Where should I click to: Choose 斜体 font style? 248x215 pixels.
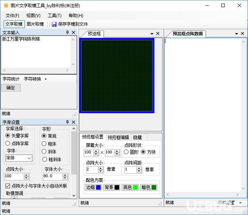(x=44, y=151)
